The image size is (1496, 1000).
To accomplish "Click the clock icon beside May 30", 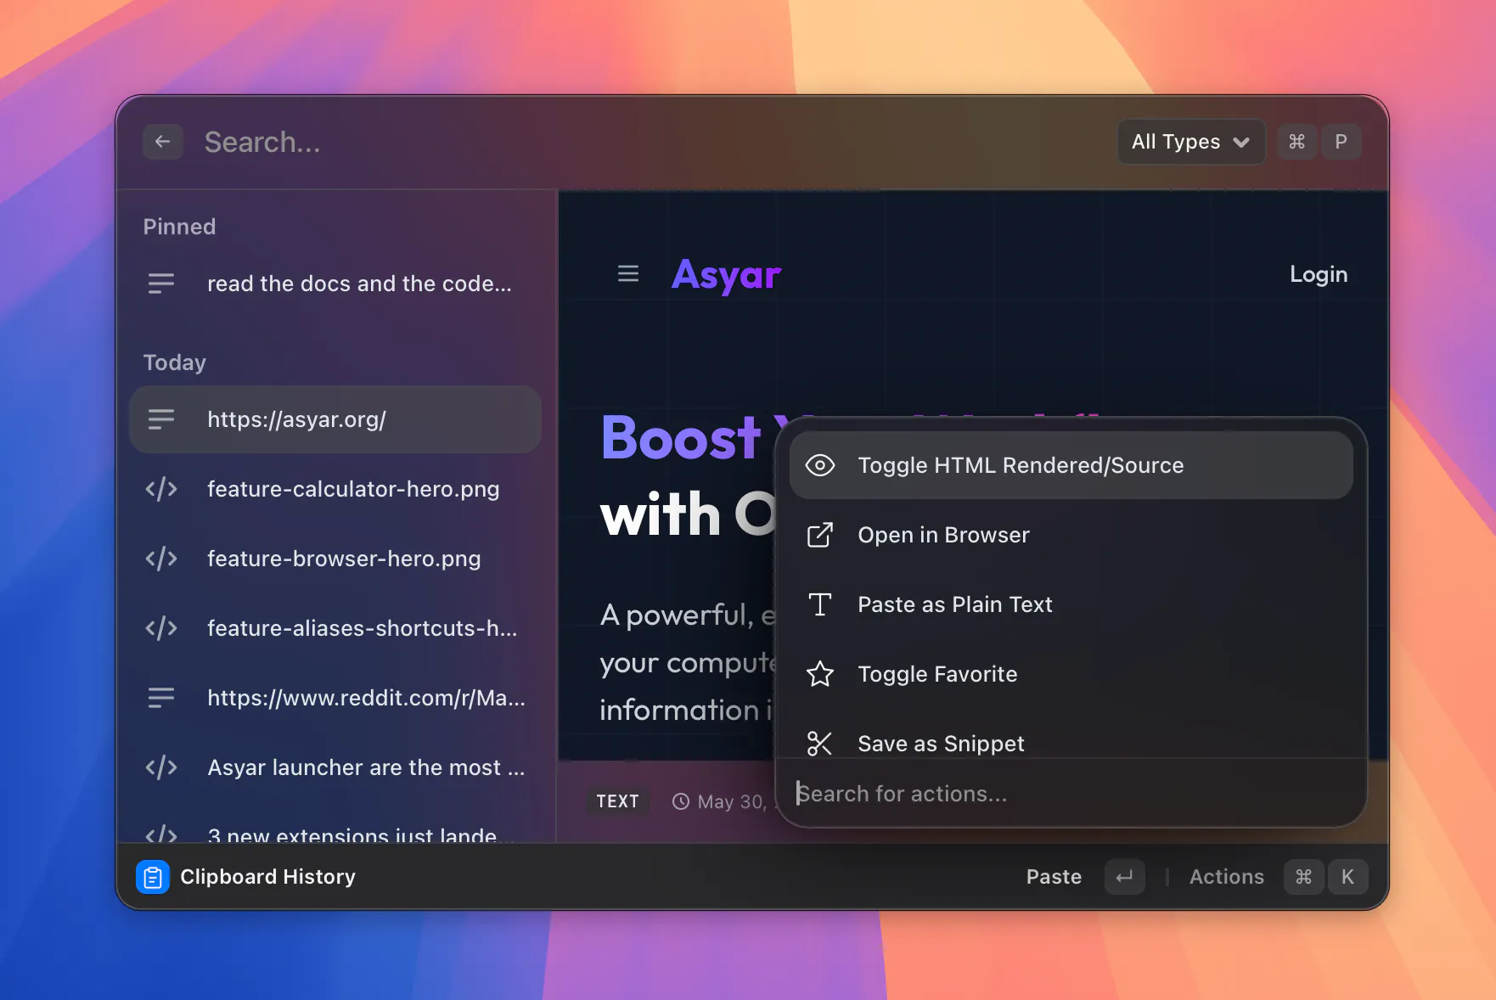I will [x=681, y=801].
